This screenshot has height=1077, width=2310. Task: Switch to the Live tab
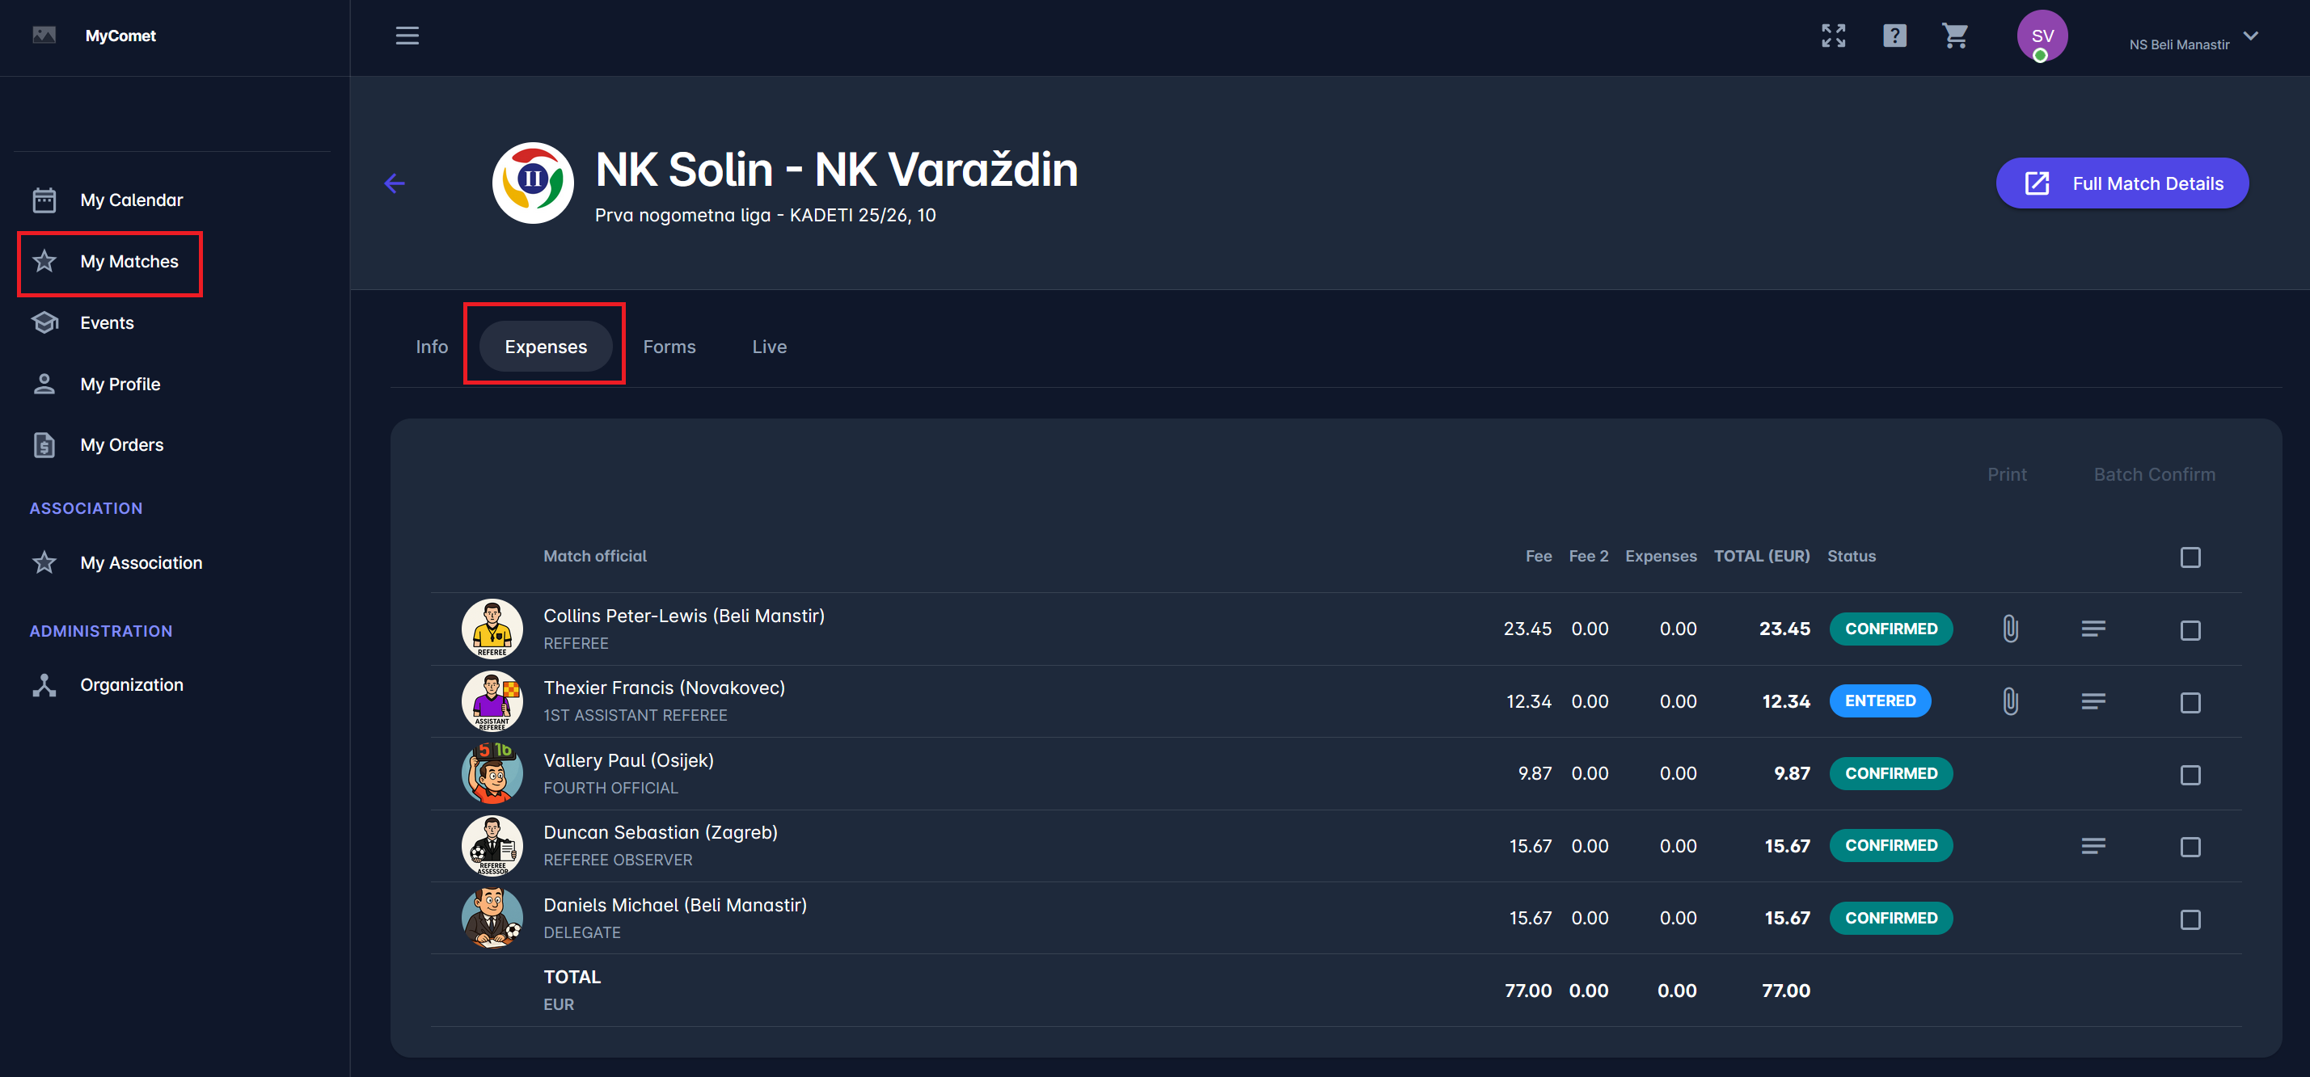pyautogui.click(x=768, y=347)
